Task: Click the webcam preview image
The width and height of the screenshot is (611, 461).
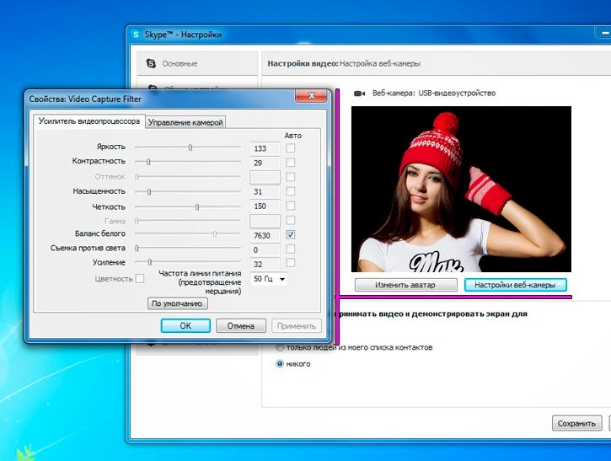Action: [x=461, y=189]
